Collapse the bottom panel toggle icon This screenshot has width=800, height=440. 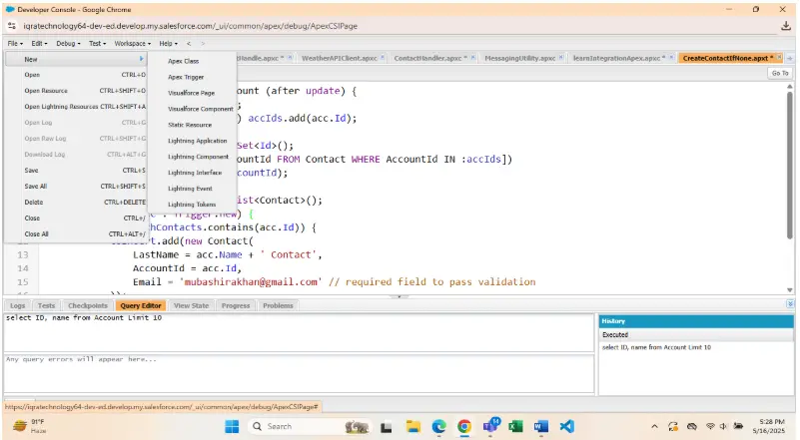coord(790,304)
